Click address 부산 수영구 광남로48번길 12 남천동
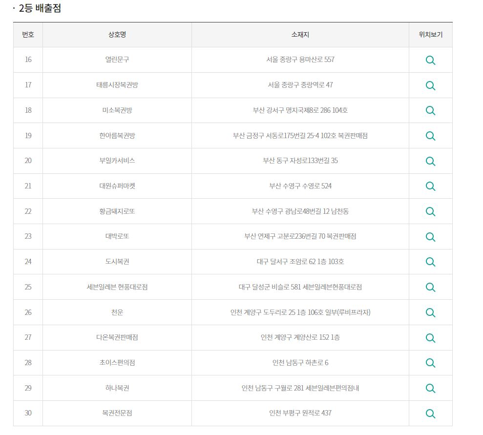This screenshot has width=483, height=435. click(x=300, y=211)
